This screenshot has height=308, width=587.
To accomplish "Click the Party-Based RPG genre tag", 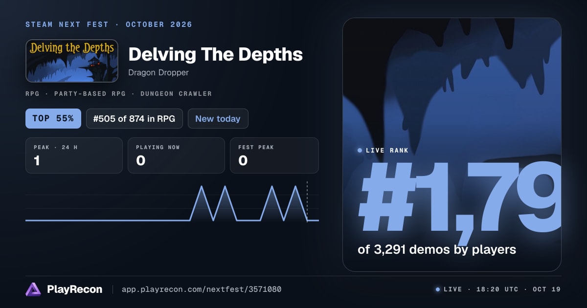I will coord(90,93).
